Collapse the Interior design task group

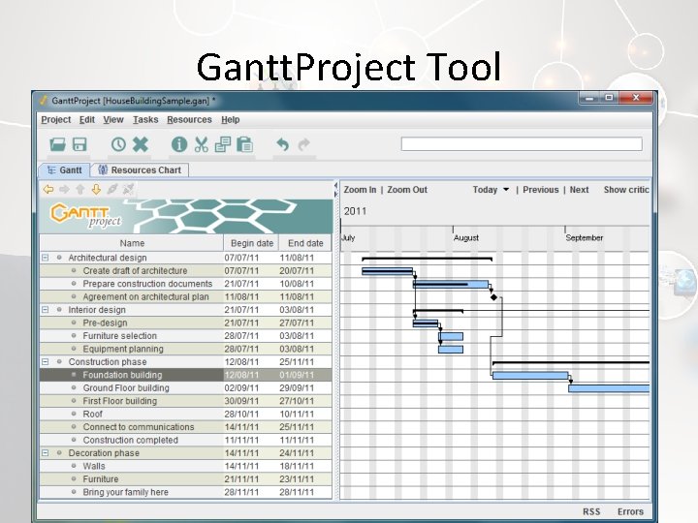pos(45,310)
